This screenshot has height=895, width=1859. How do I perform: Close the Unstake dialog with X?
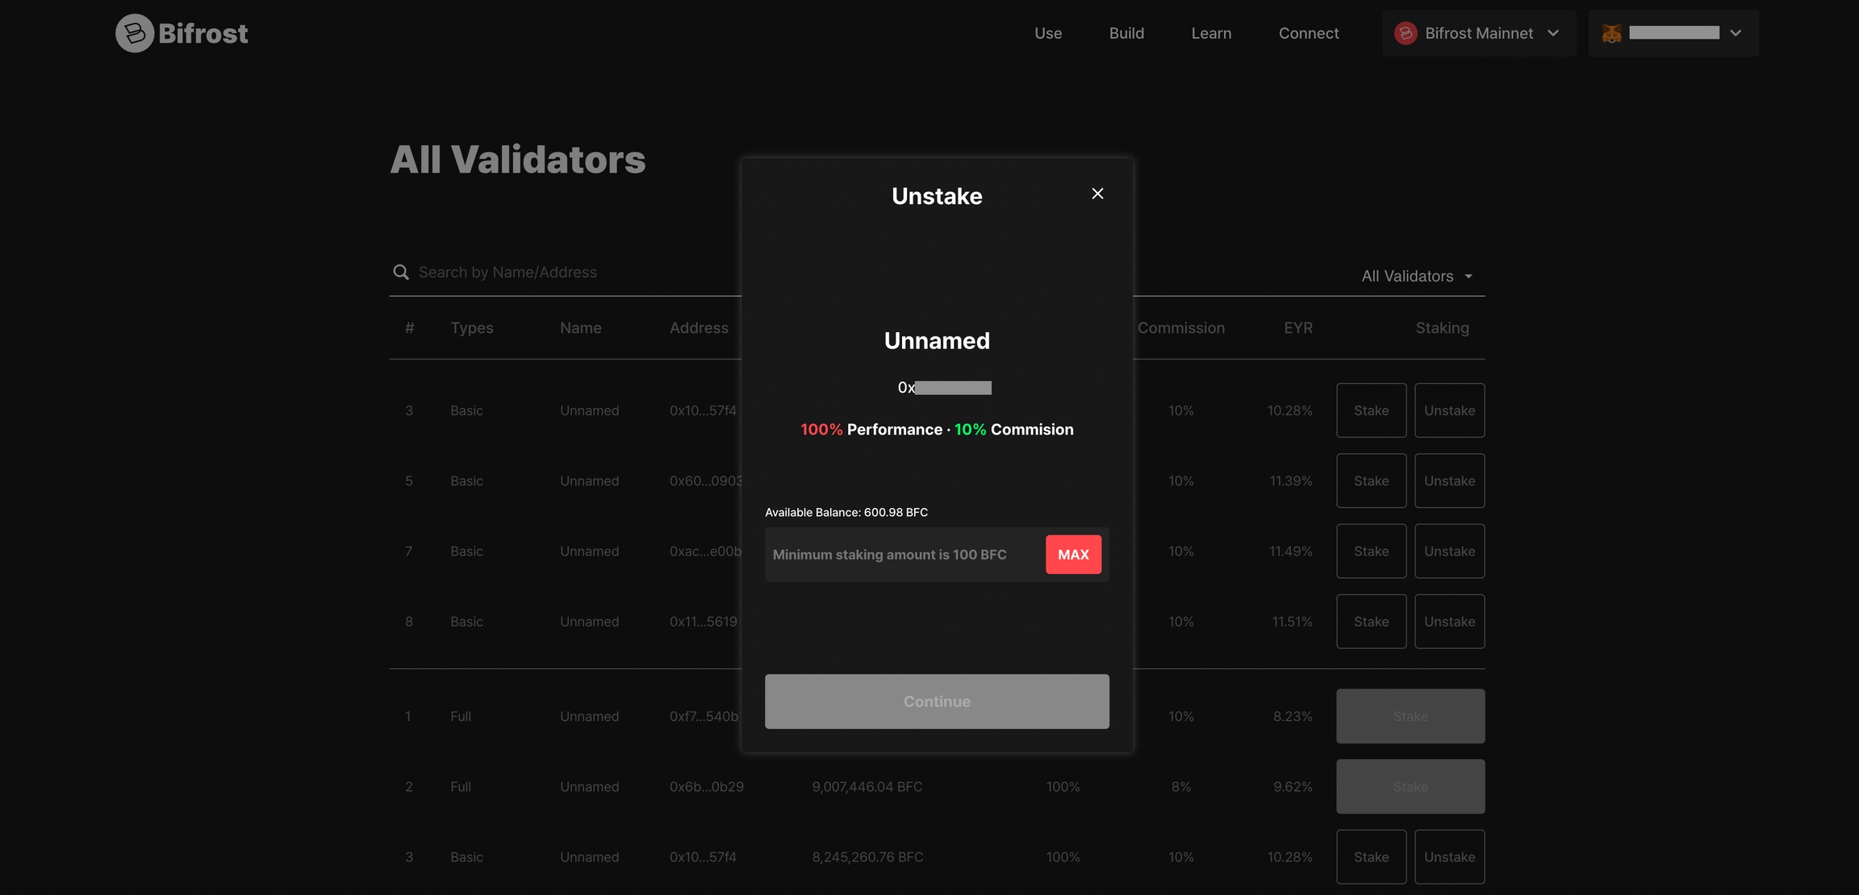[1097, 194]
